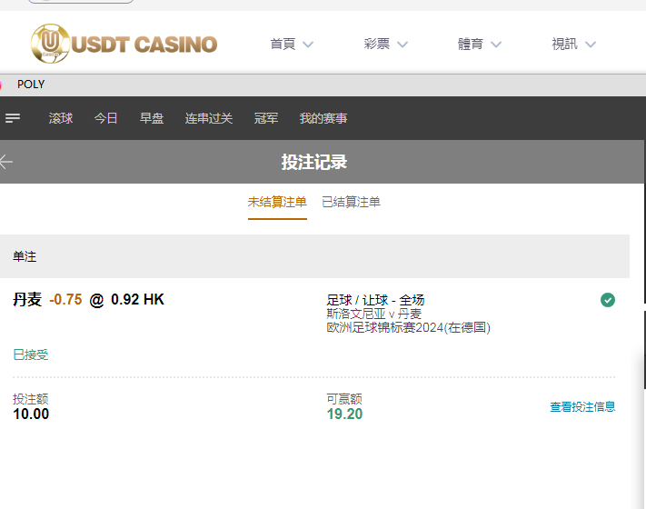Go back using the left arrow icon

point(6,162)
